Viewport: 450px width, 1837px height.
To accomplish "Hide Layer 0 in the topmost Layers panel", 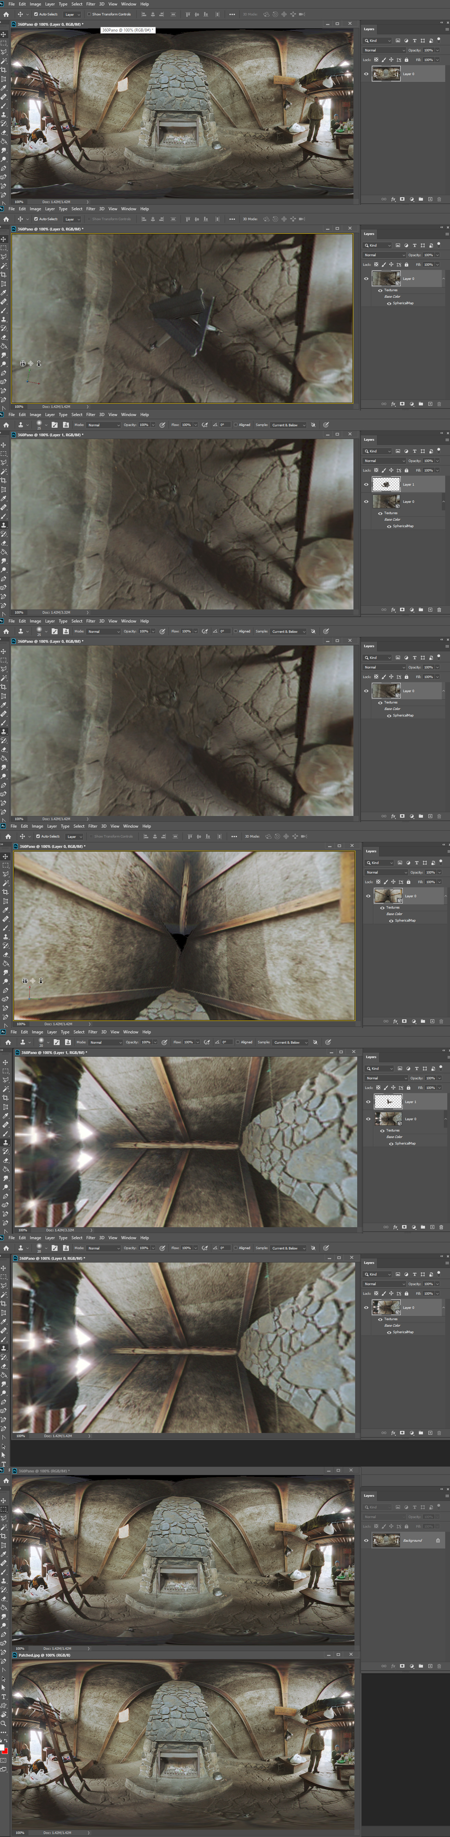I will point(367,73).
